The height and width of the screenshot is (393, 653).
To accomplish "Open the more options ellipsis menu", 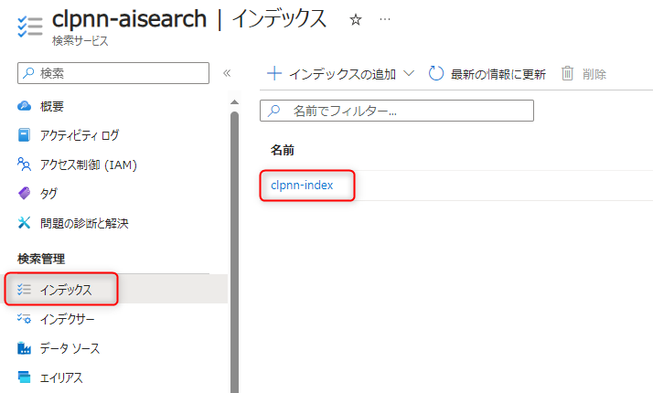I will (385, 19).
